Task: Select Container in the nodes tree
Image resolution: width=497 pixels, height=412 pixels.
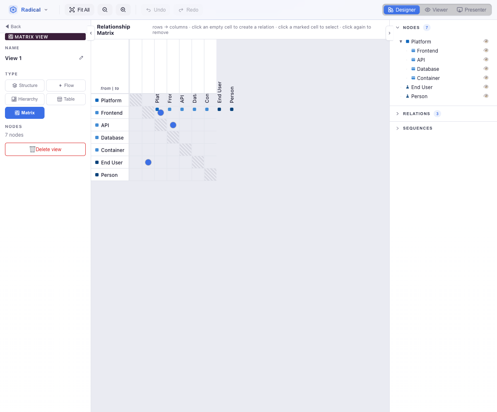Action: (x=428, y=78)
